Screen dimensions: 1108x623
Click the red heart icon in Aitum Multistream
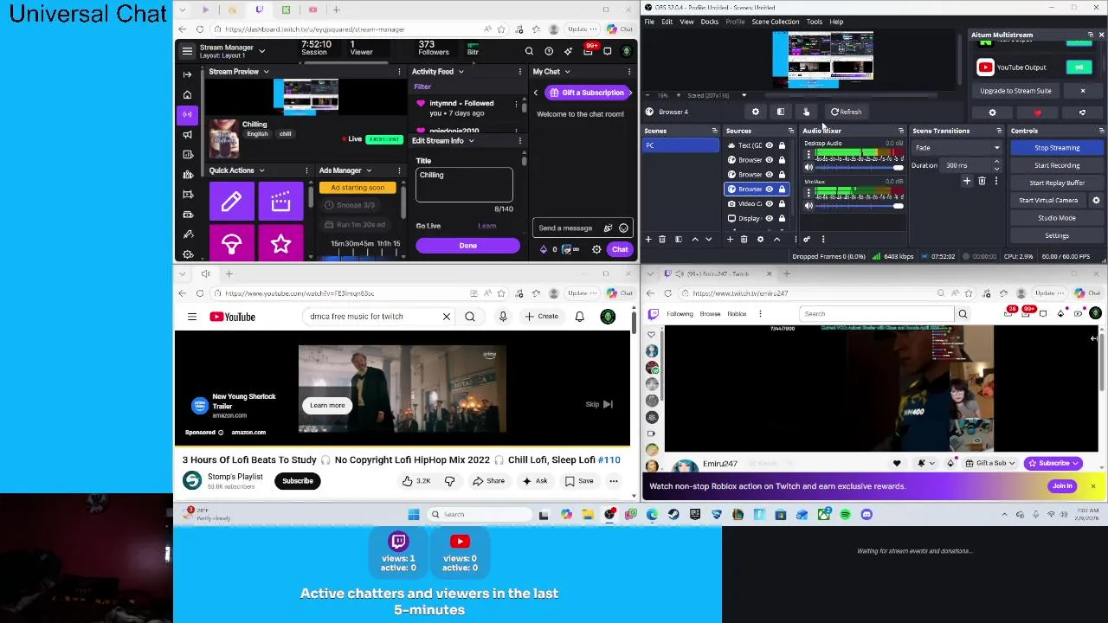[1038, 112]
